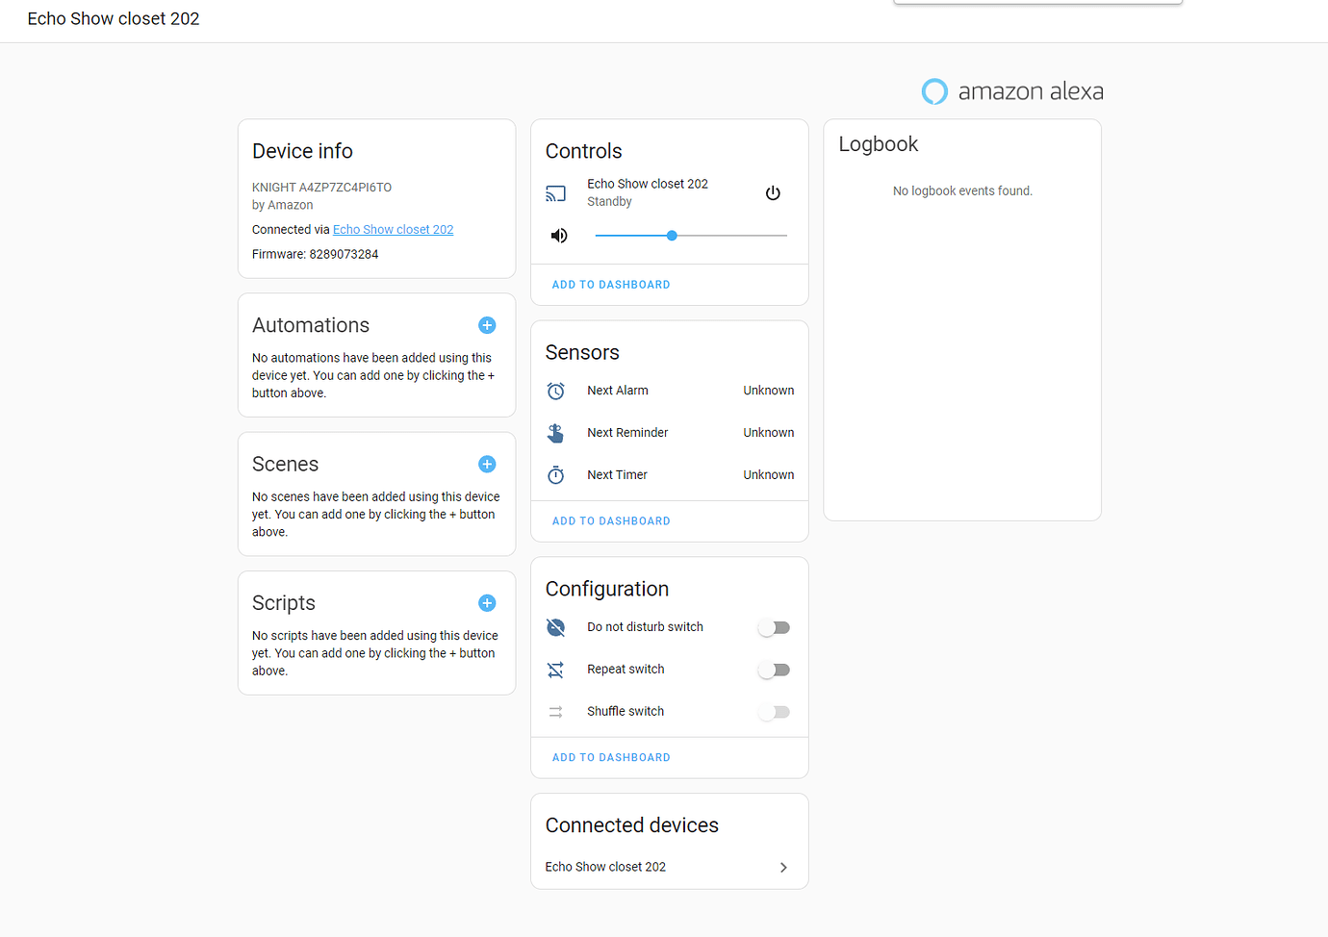The image size is (1328, 937).
Task: Click the Shuffle switch icon
Action: tap(556, 712)
